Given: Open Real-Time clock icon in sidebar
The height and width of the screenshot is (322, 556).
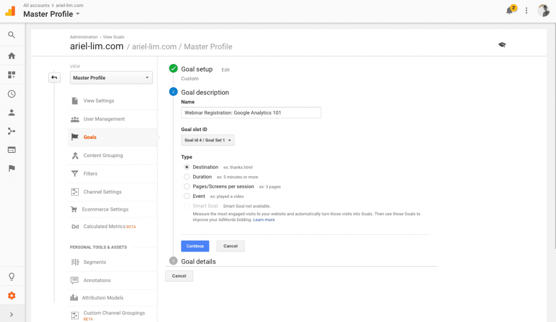Looking at the screenshot, I should [12, 94].
